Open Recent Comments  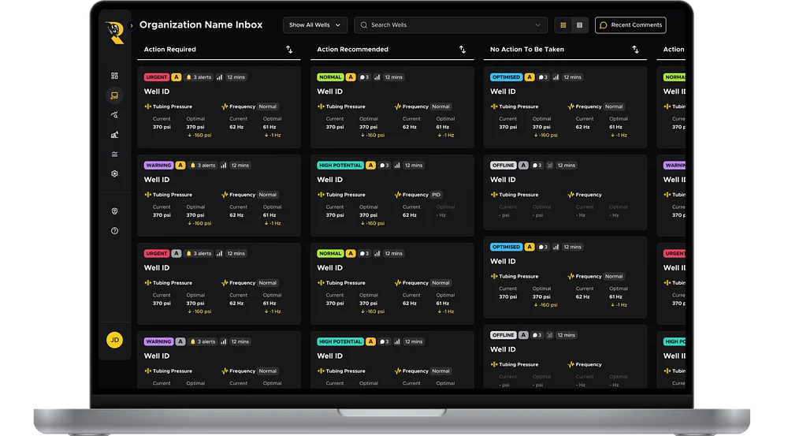[630, 25]
